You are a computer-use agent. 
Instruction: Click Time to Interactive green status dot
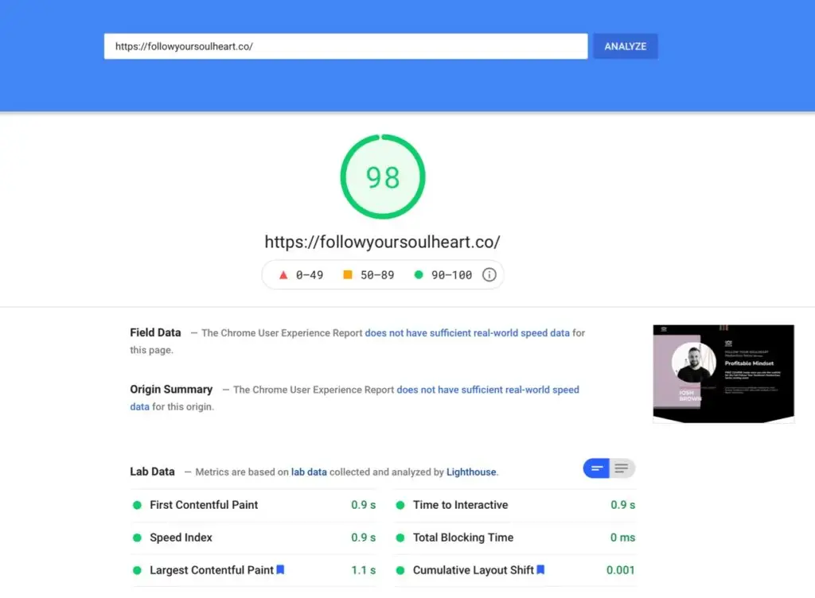click(x=400, y=505)
